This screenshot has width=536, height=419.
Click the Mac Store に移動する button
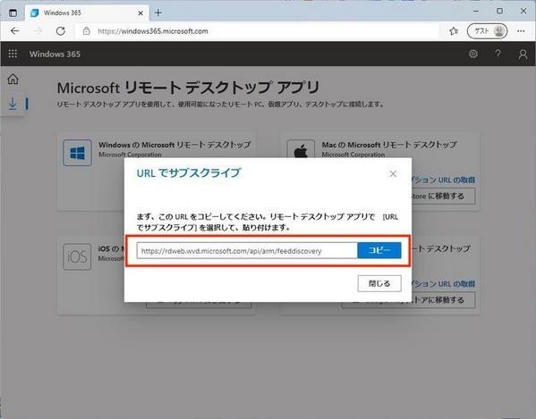pos(443,197)
